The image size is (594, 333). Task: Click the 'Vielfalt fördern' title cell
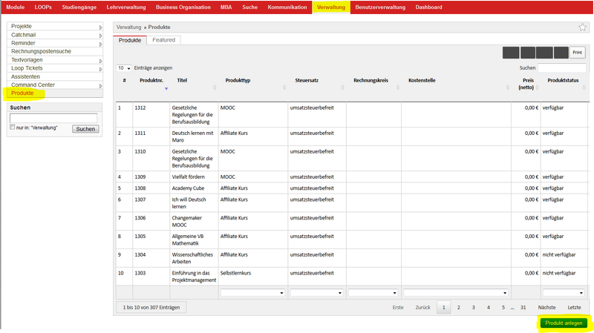tap(188, 177)
